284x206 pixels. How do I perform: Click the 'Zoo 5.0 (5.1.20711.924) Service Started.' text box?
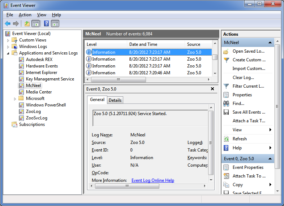(x=150, y=118)
